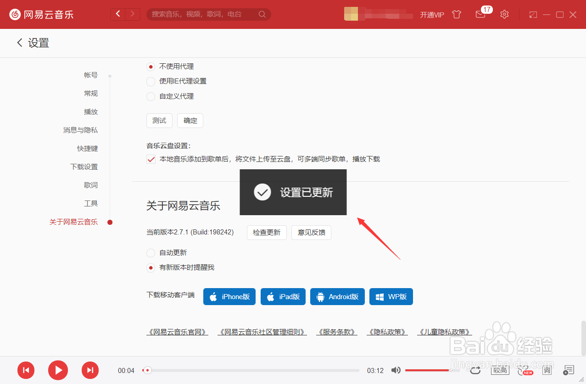The height and width of the screenshot is (384, 586).
Task: Select 自动更新 radio option
Action: coord(151,253)
